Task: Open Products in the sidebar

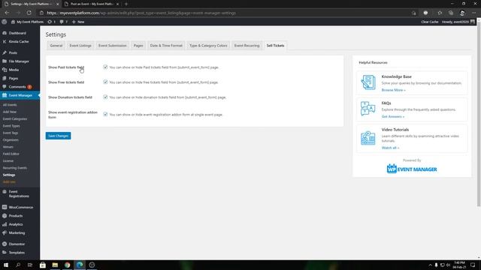Action: pos(16,216)
